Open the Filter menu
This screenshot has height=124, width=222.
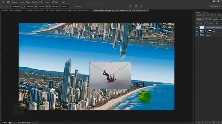pyautogui.click(x=41, y=2)
